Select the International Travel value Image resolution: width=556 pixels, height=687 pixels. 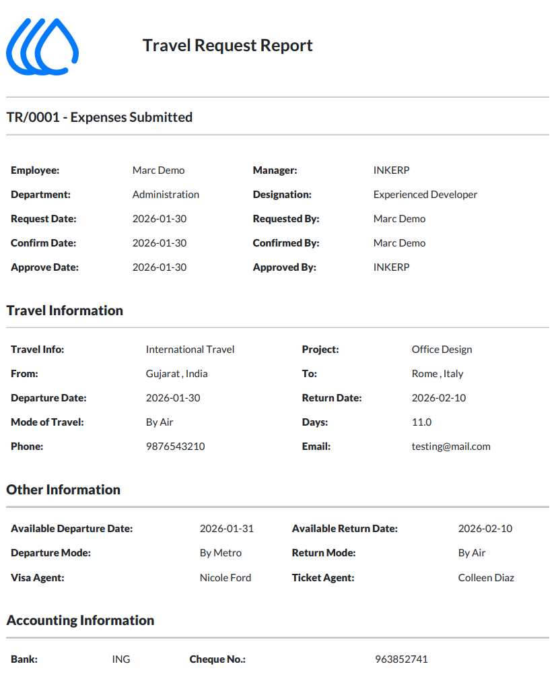tap(190, 350)
